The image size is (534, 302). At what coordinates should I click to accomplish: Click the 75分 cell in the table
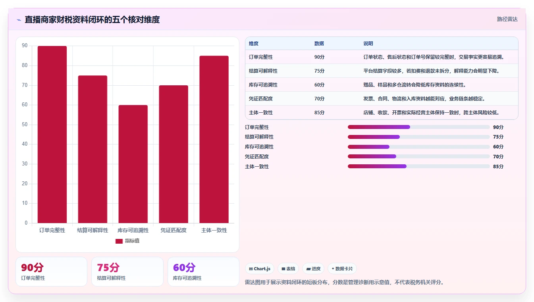tap(319, 71)
